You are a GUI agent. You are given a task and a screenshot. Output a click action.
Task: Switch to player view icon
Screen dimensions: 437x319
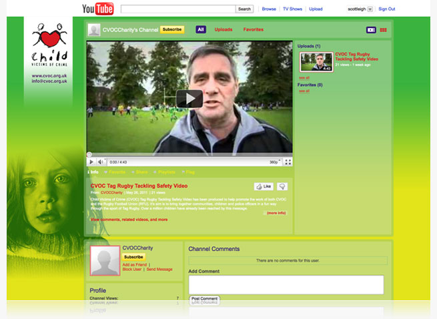(x=371, y=30)
